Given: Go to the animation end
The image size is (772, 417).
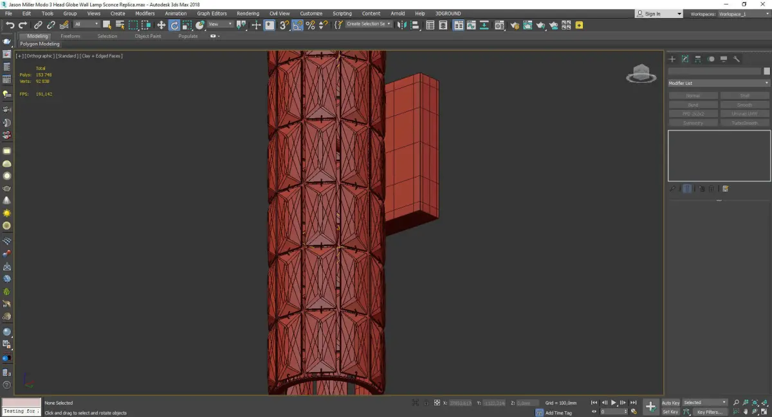Looking at the screenshot, I should 634,403.
